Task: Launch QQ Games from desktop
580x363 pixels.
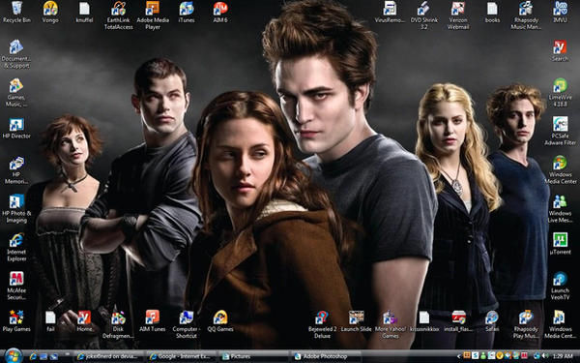Action: [x=220, y=320]
